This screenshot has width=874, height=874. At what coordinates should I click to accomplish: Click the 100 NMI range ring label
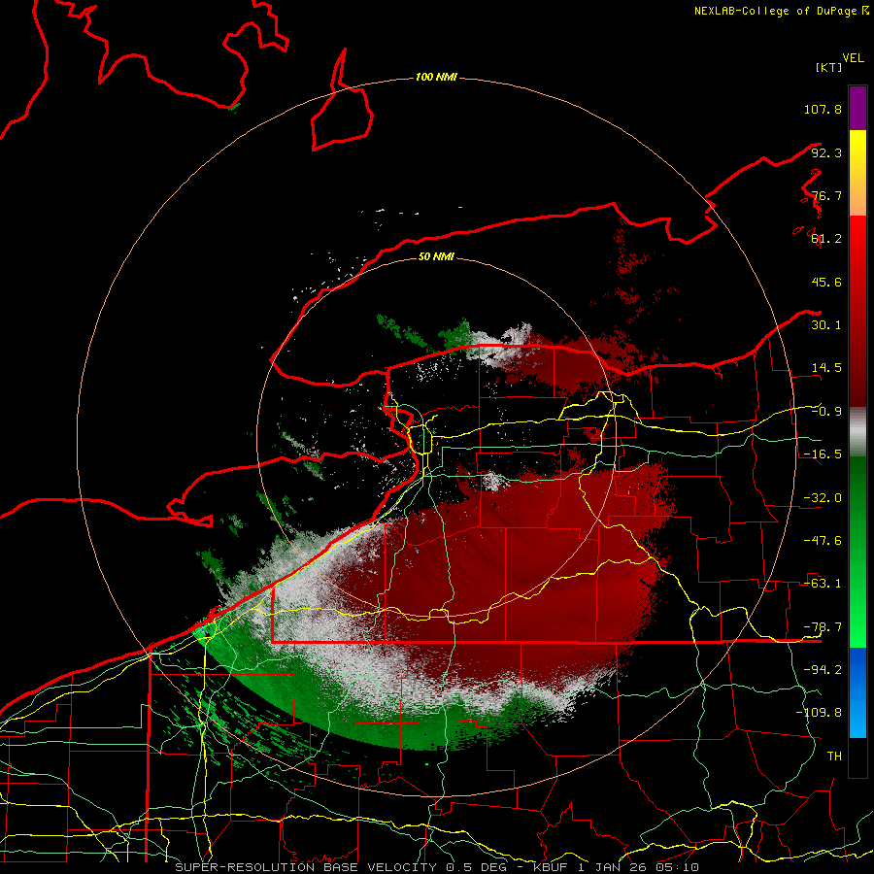point(436,77)
